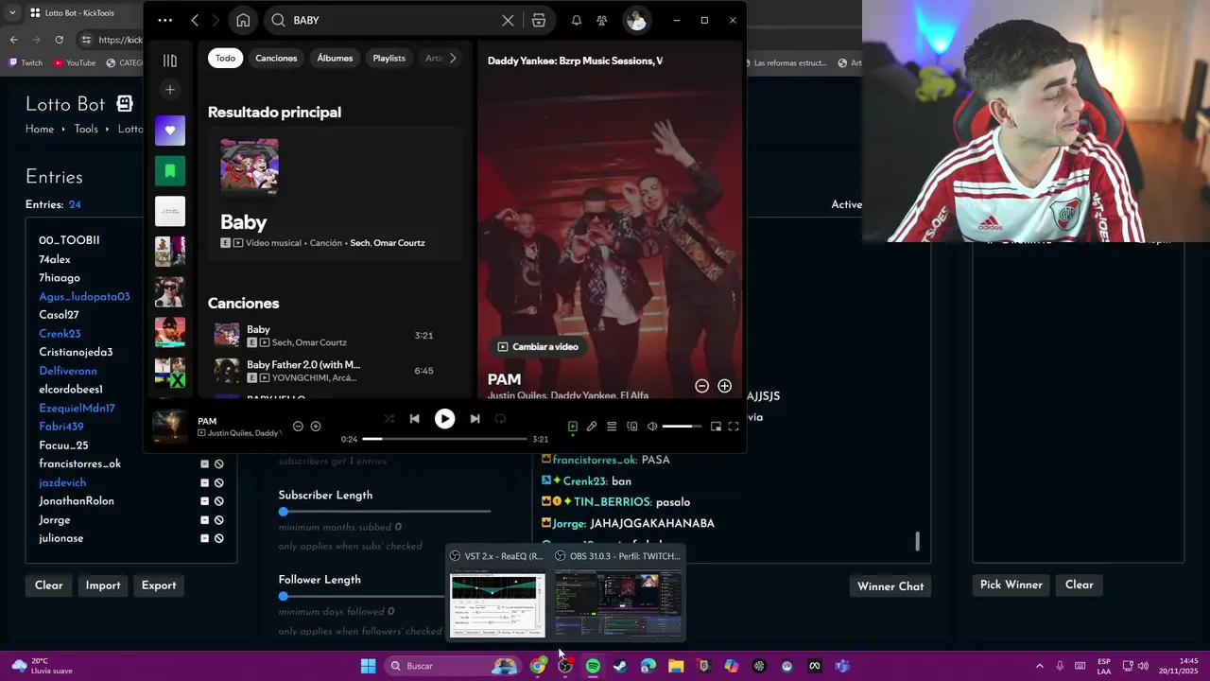Open top result Baby cover art
Viewport: 1210px width, 681px height.
pyautogui.click(x=250, y=167)
